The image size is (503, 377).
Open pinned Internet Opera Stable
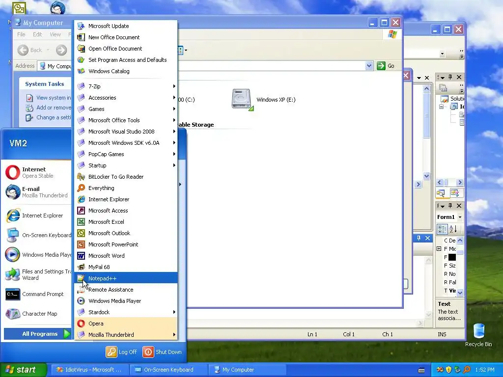coord(37,172)
